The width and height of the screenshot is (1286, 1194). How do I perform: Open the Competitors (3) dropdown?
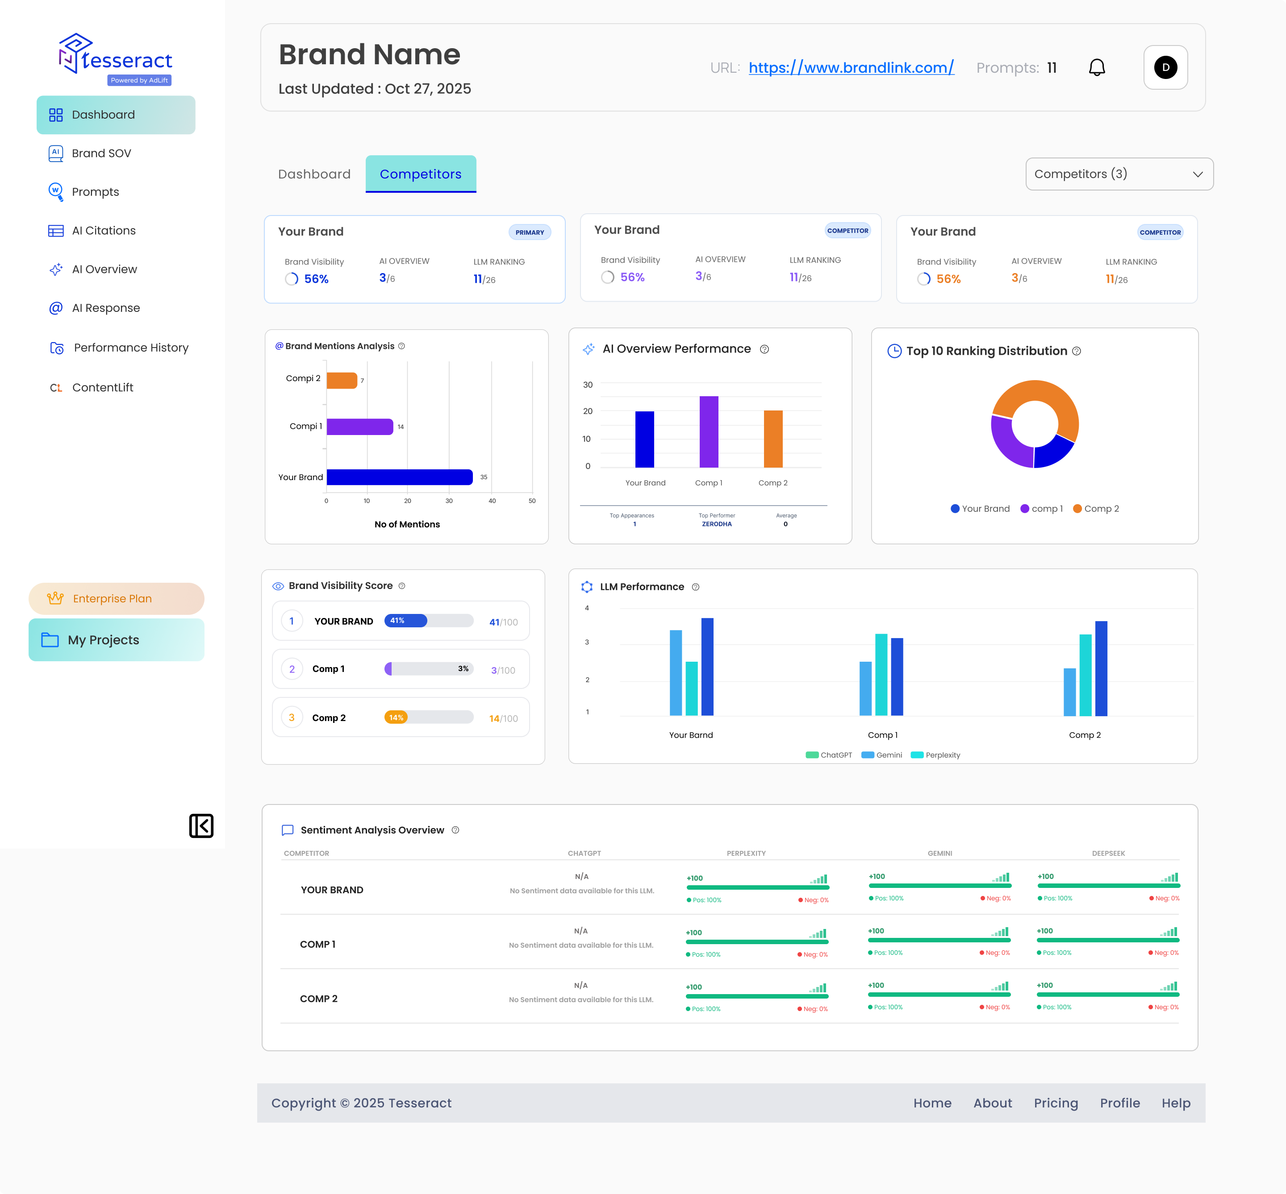[1119, 174]
